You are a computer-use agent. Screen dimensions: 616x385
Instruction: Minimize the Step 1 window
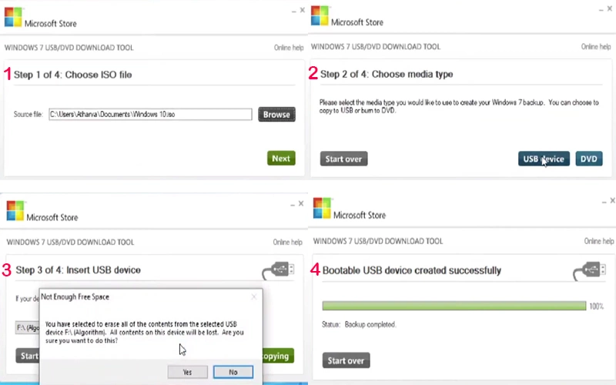pyautogui.click(x=293, y=11)
